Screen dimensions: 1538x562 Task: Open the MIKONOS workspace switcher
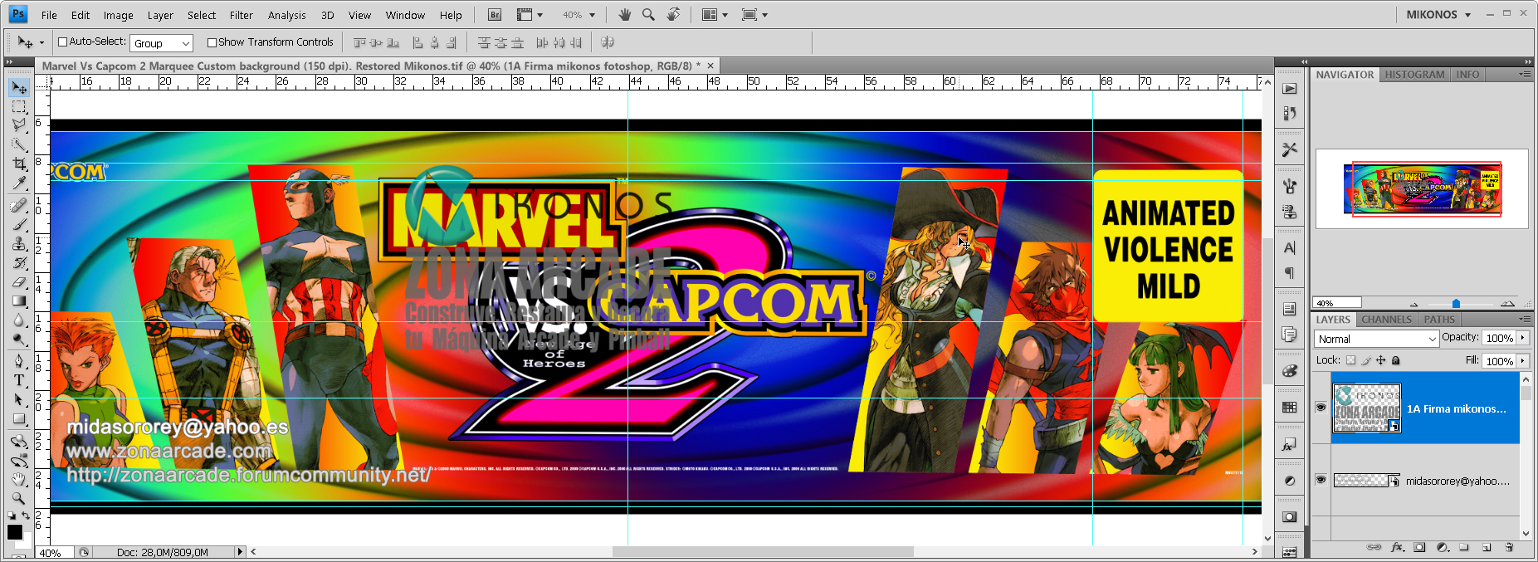coord(1439,14)
